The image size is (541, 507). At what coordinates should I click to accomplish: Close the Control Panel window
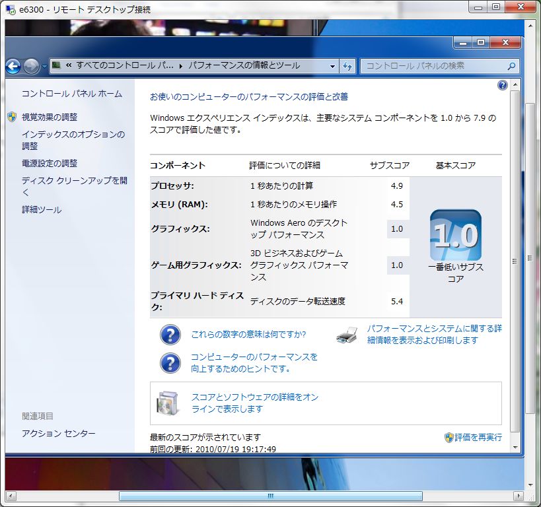point(505,43)
